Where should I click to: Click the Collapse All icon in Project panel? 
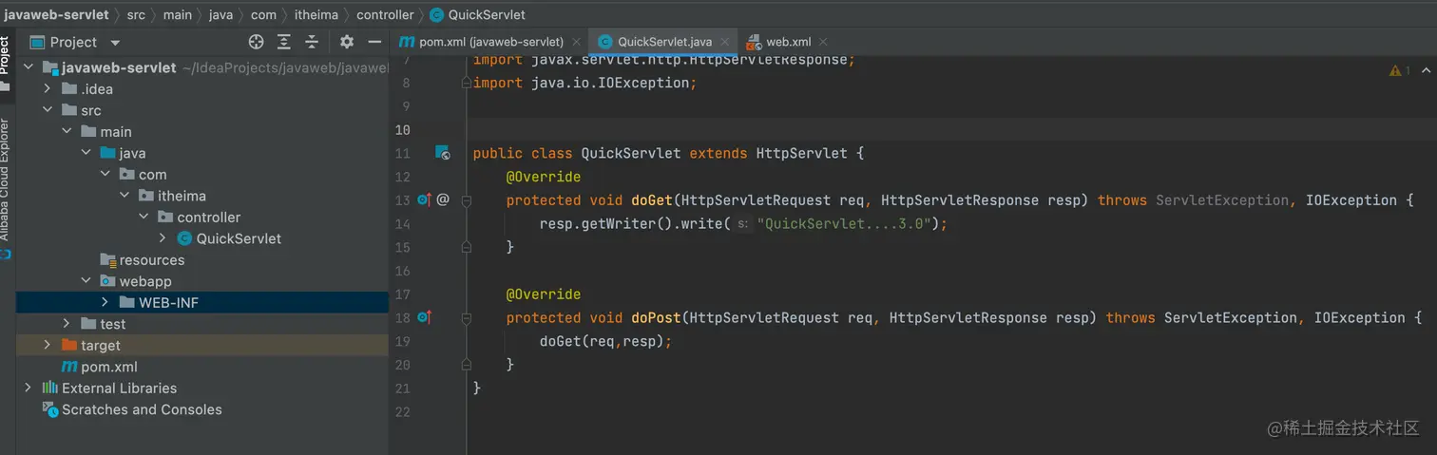point(312,42)
